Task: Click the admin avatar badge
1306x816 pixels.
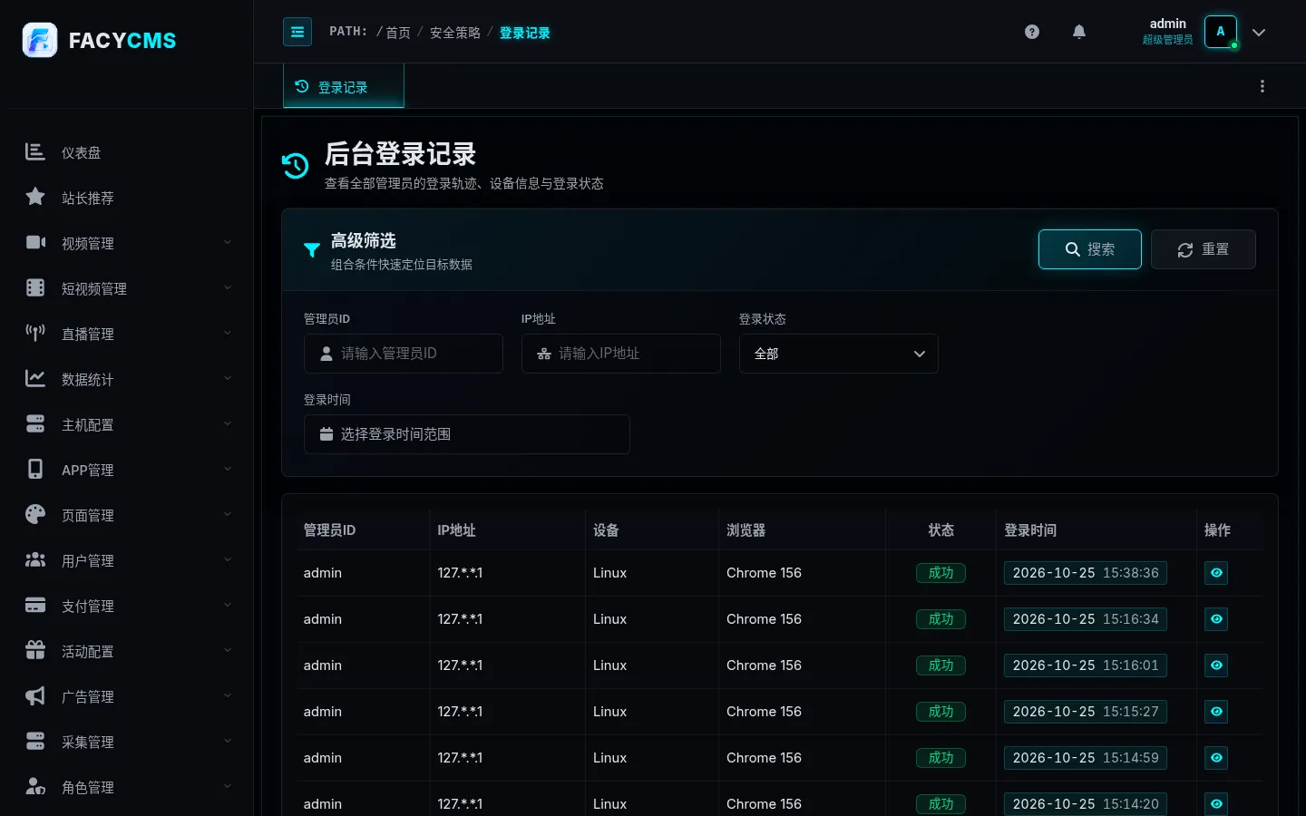Action: (x=1221, y=32)
